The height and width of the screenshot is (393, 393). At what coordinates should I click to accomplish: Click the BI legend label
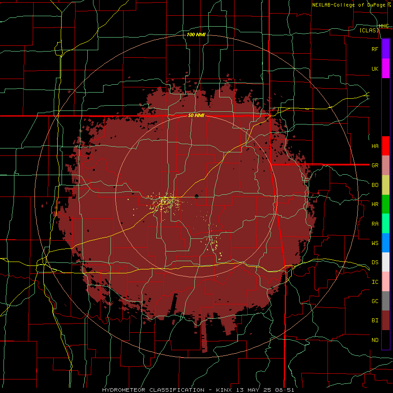point(375,321)
